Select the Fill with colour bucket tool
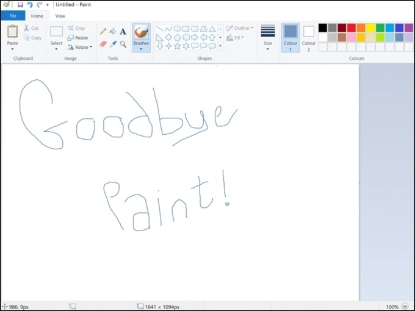This screenshot has width=415, height=311. coord(113,31)
